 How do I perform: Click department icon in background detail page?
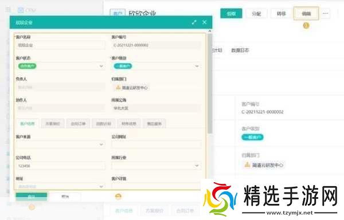click(247, 164)
